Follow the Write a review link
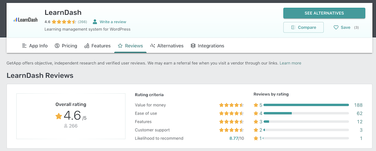376x151 pixels. 113,22
